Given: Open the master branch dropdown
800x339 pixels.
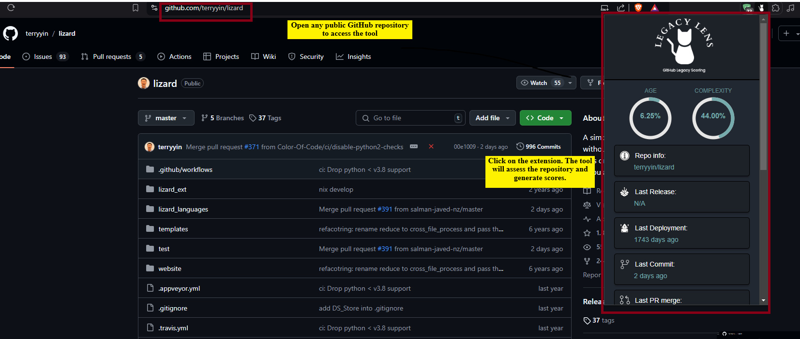Looking at the screenshot, I should (166, 118).
